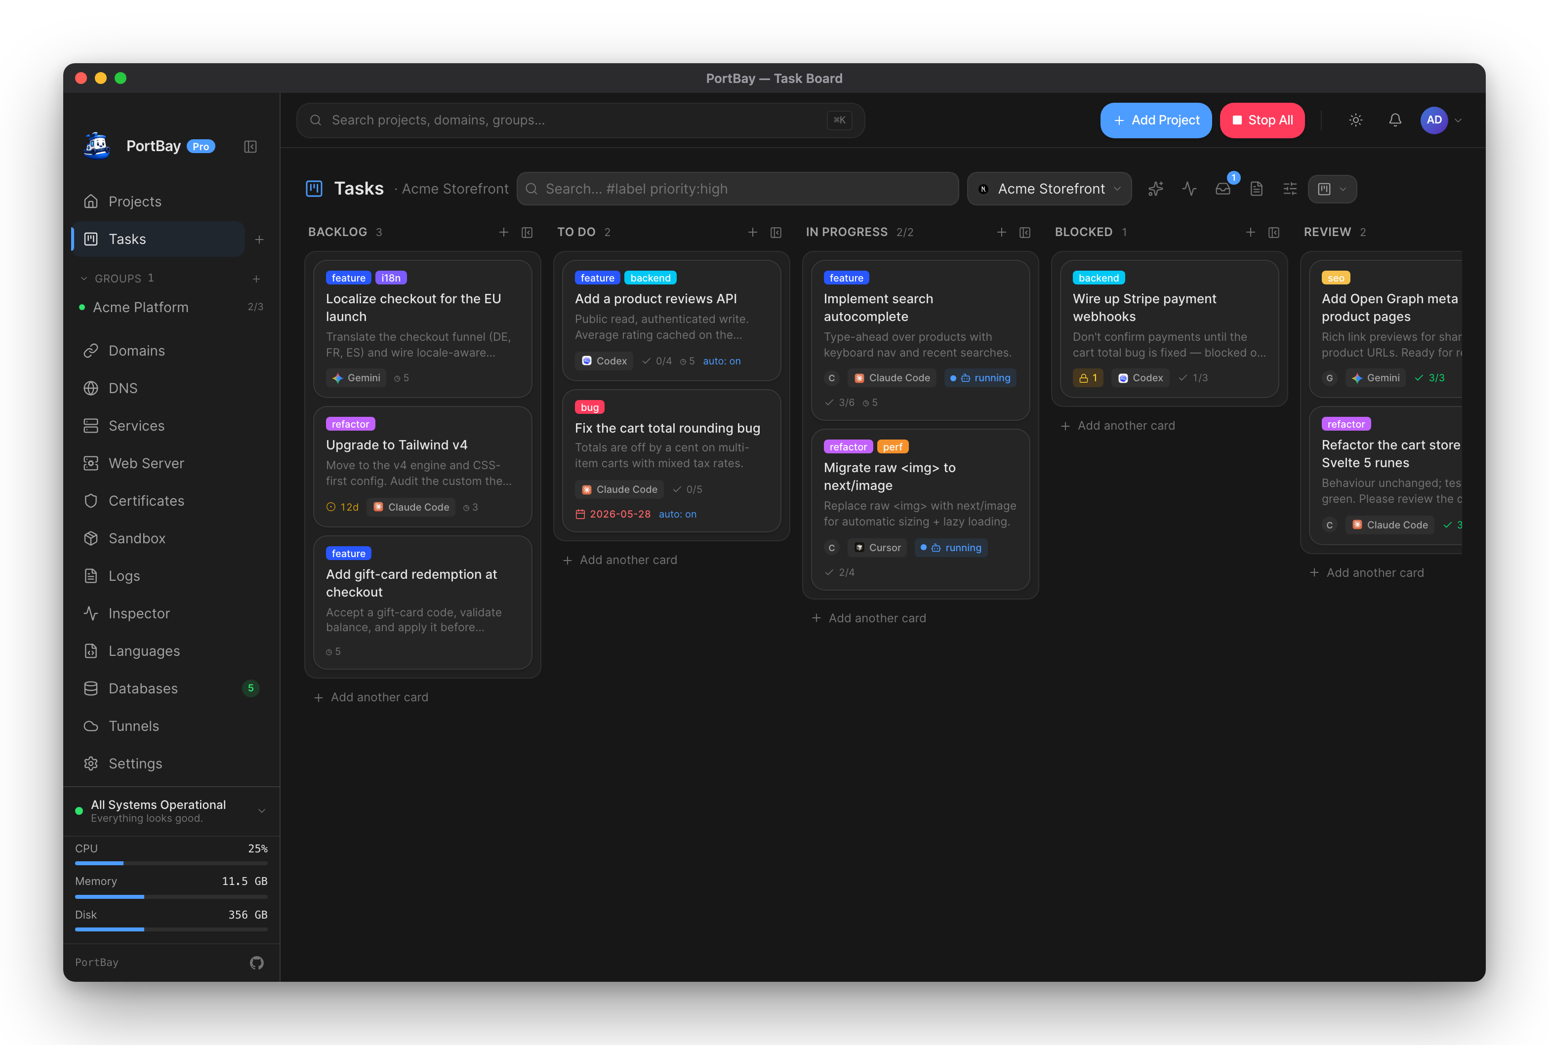Click Cursor agent chip

[877, 548]
